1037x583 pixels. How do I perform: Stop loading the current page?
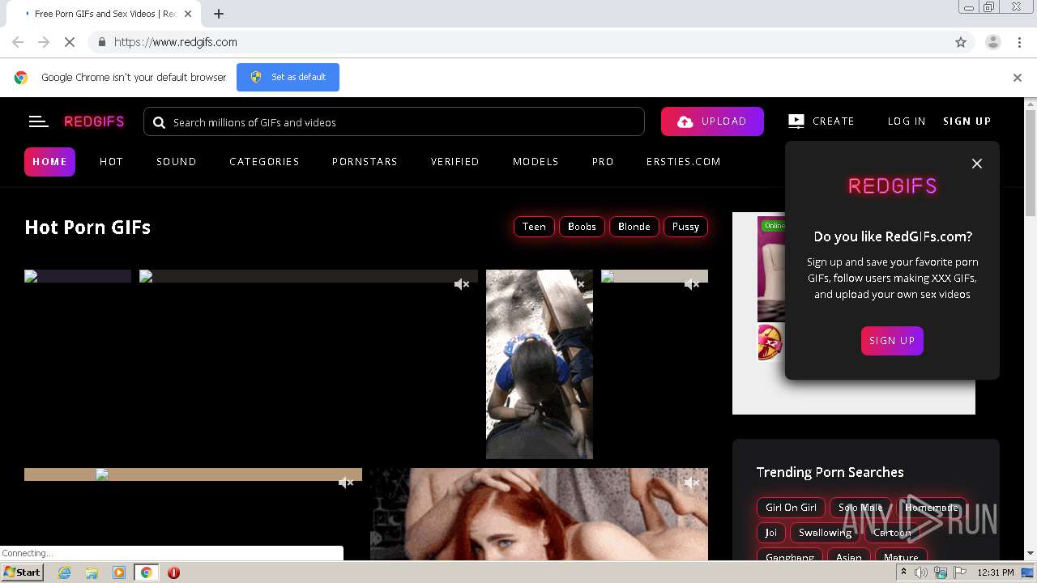point(70,42)
